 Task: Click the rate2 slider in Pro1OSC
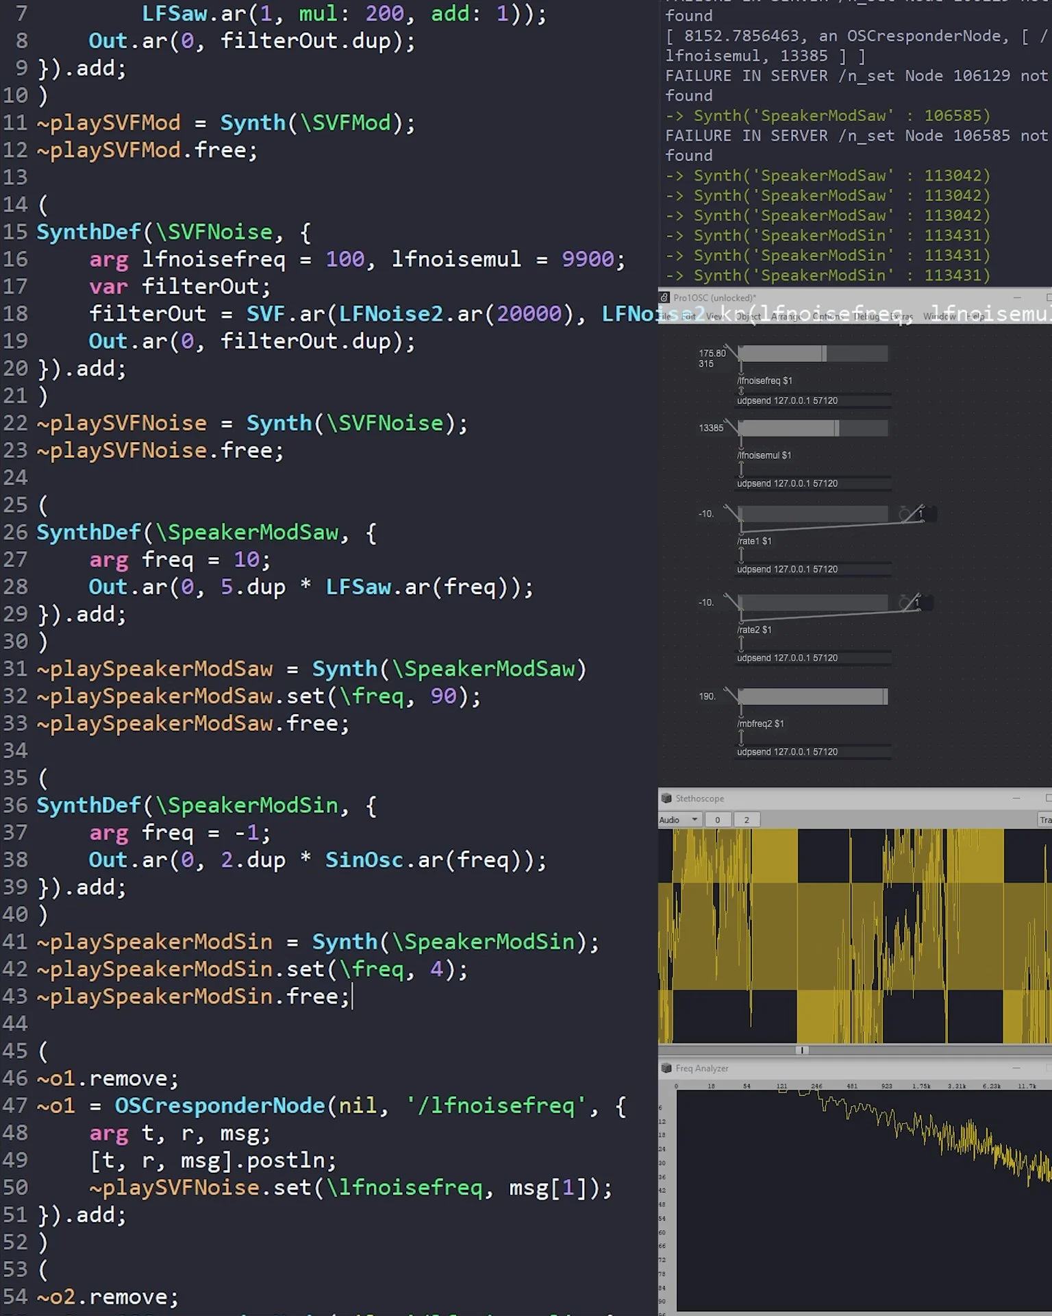pos(813,603)
